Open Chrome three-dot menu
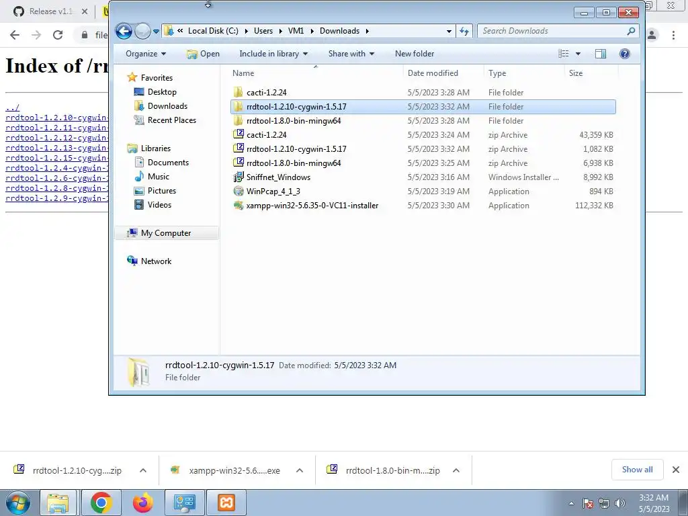The width and height of the screenshot is (688, 516). [x=673, y=35]
